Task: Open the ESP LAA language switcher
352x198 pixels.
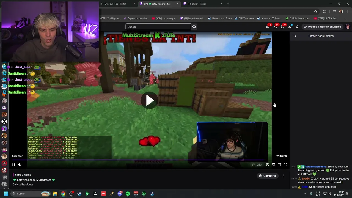Action: click(x=318, y=194)
